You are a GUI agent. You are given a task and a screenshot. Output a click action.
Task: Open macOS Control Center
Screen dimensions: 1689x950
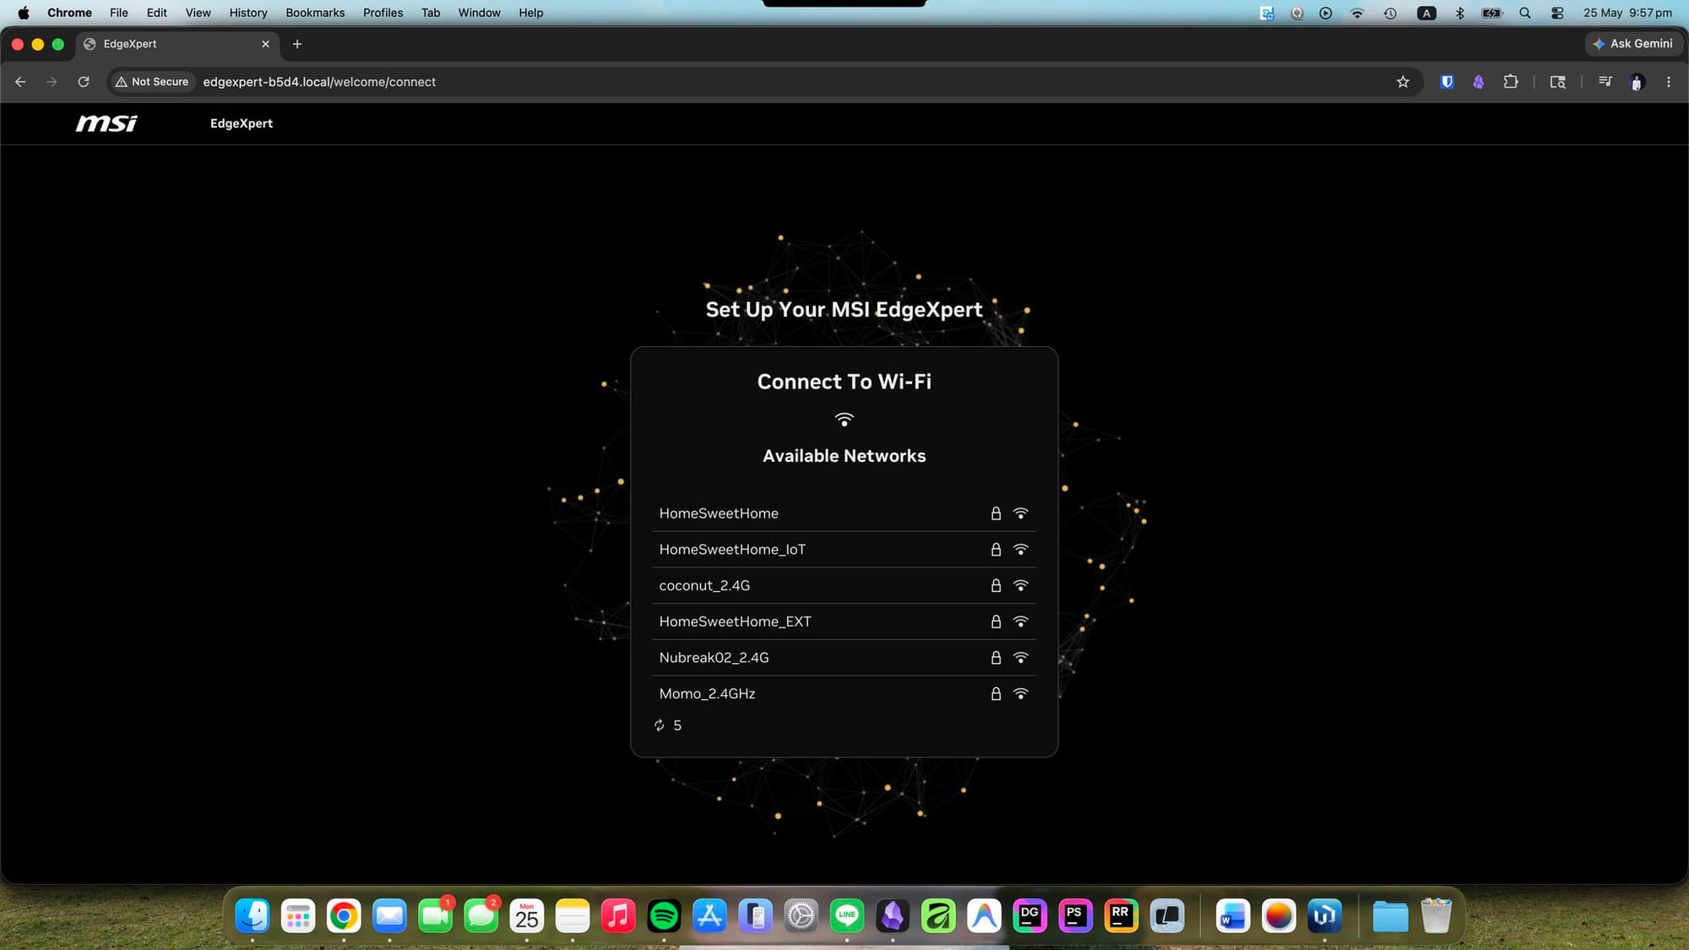[x=1557, y=13]
